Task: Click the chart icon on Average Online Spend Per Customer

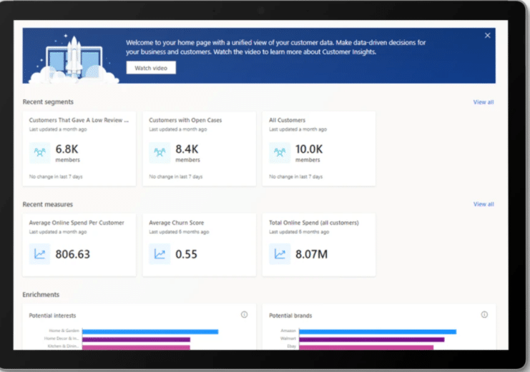Action: [x=39, y=254]
